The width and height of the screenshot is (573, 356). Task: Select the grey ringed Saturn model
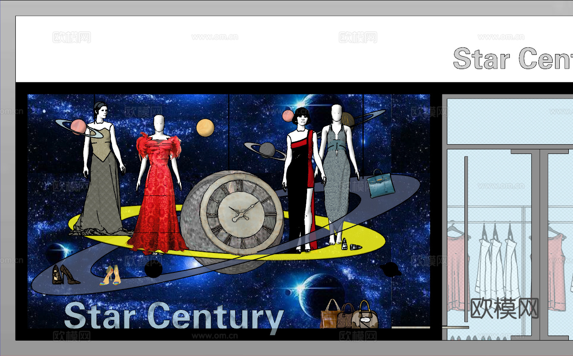[266, 151]
